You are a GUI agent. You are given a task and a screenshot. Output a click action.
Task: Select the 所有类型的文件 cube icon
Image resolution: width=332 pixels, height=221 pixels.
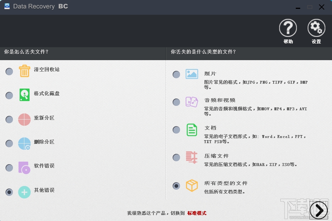click(x=192, y=186)
